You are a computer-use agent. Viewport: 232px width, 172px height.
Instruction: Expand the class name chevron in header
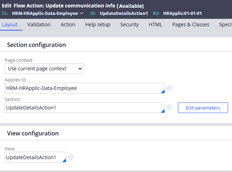(82, 13)
